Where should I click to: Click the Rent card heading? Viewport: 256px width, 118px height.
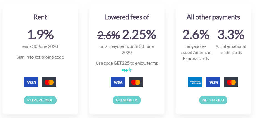40,17
